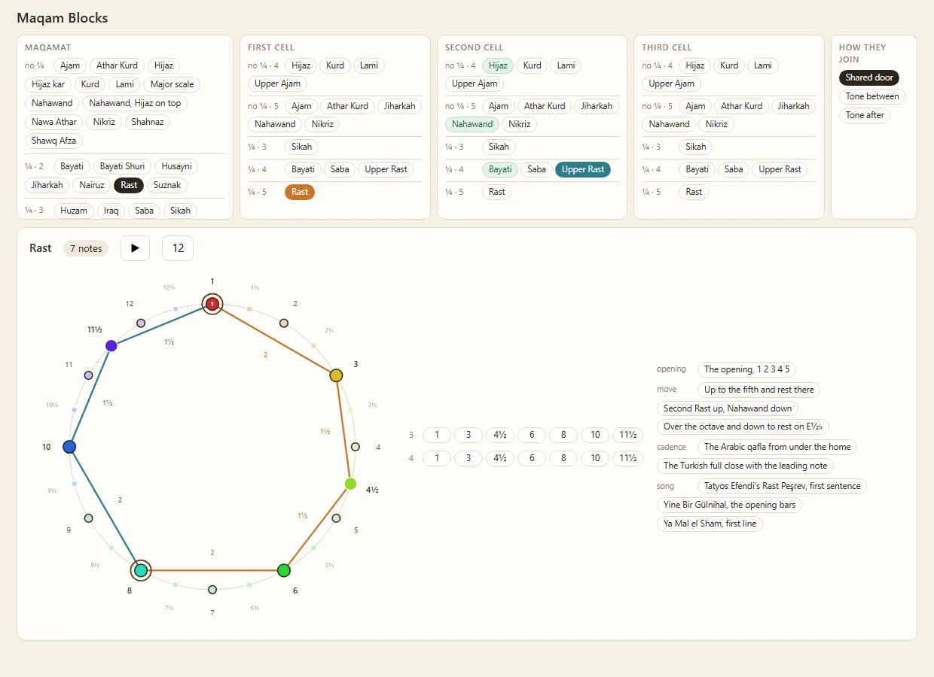The height and width of the screenshot is (677, 934).
Task: Click note 4½ in octave row 3
Action: pos(500,435)
